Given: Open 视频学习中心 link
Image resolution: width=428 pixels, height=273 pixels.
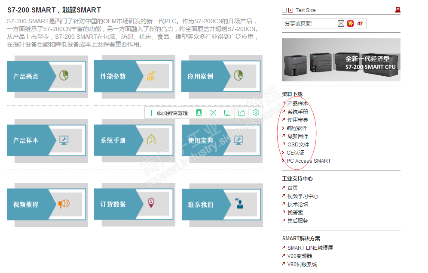Looking at the screenshot, I should [x=303, y=196].
